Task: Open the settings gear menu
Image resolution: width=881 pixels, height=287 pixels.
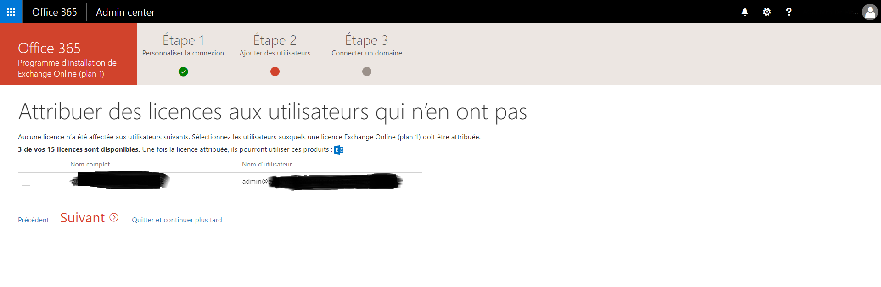Action: click(767, 11)
